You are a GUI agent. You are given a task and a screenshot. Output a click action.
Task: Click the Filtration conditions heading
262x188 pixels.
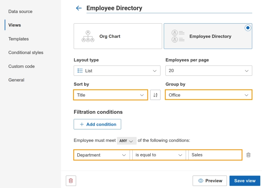tap(98, 112)
